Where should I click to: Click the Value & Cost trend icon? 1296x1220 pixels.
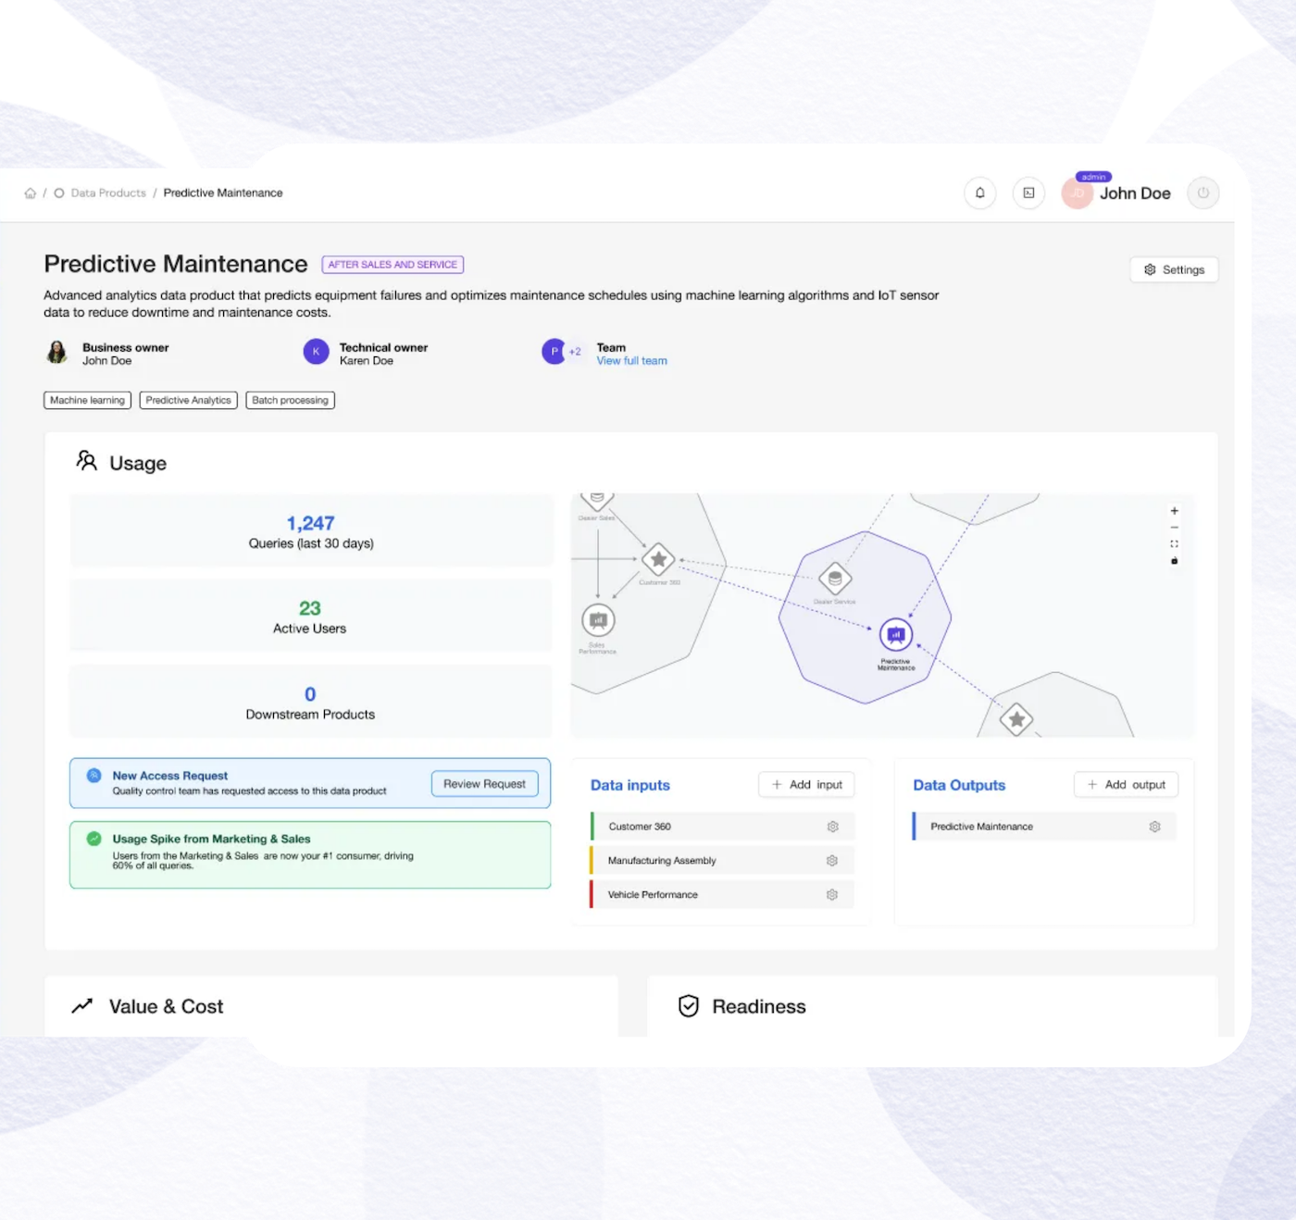point(82,1006)
